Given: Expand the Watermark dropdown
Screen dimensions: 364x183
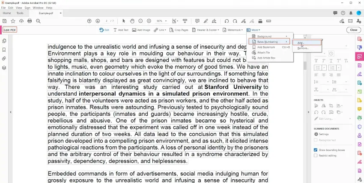Looking at the screenshot, I should coord(242,30).
